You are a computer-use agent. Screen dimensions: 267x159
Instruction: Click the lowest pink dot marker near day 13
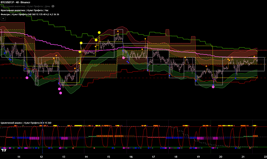point(60,92)
